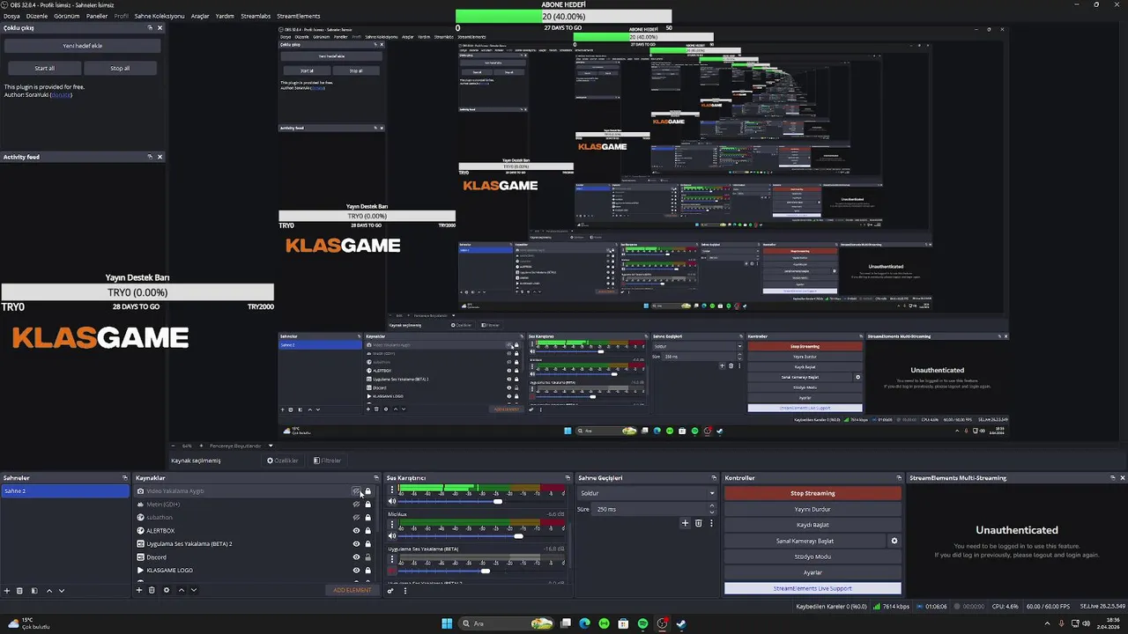Move the source down in Kaynaklar
Screen dimensions: 1128x634
click(x=194, y=590)
